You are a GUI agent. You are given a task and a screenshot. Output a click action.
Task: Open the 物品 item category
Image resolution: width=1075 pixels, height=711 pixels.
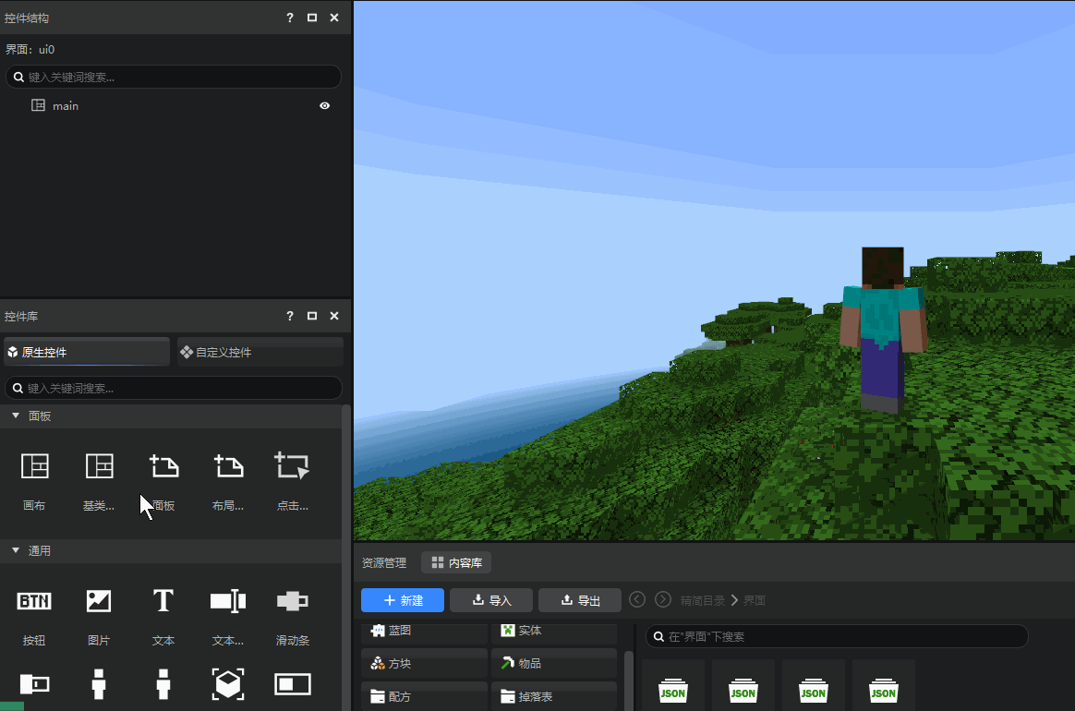554,664
